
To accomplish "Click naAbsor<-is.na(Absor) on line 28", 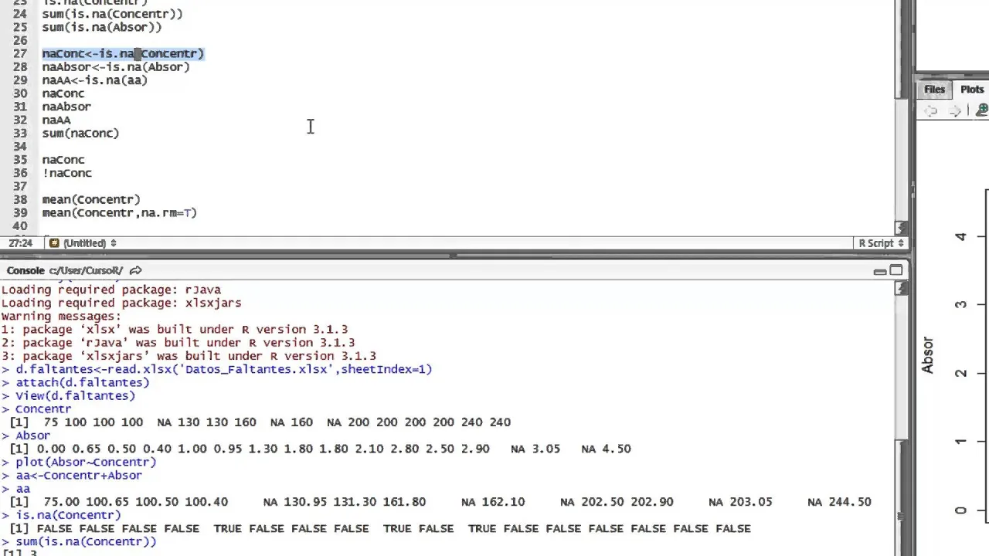I will click(x=116, y=66).
